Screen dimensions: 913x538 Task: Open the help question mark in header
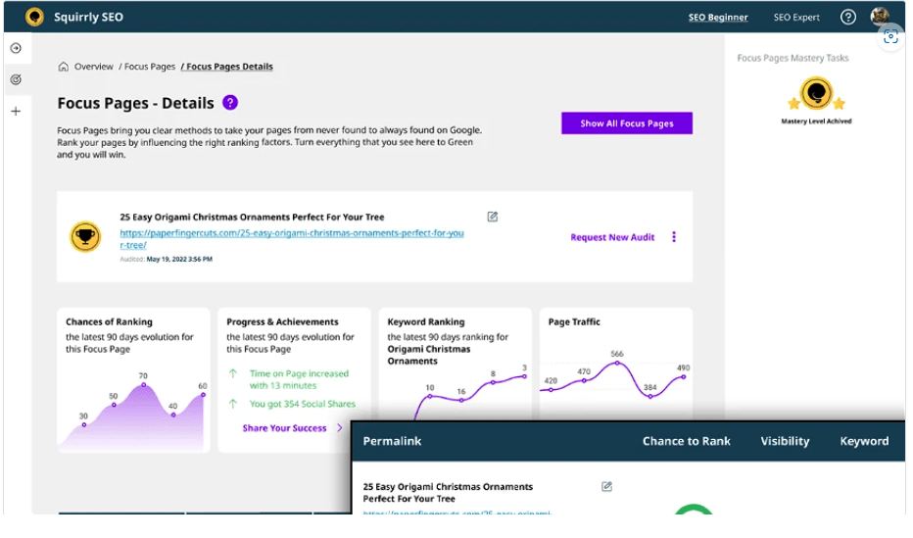(x=847, y=17)
